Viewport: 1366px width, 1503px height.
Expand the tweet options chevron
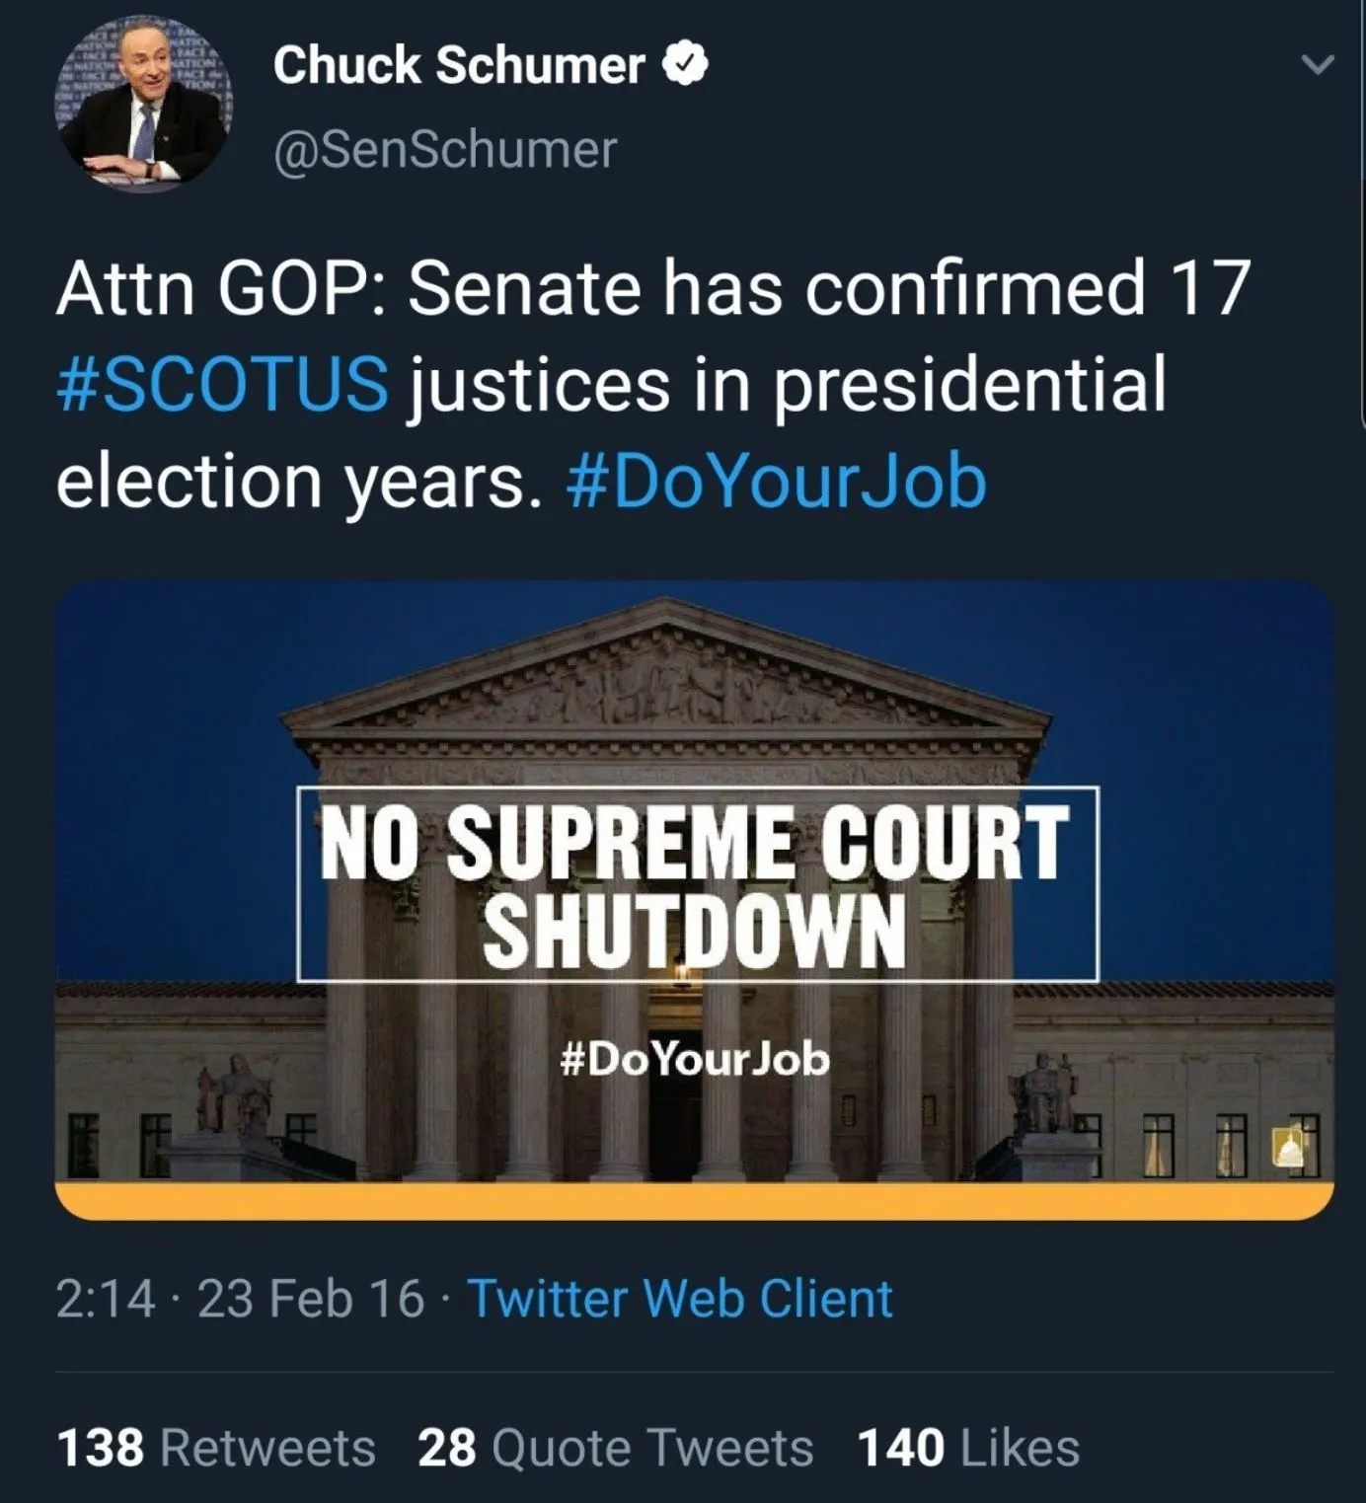pyautogui.click(x=1317, y=66)
